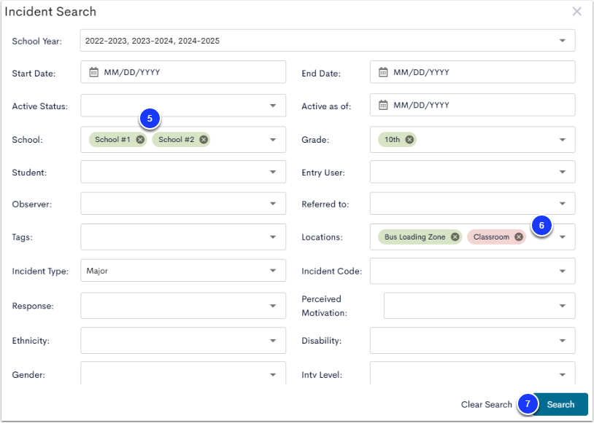Viewport: 594px width, 423px height.
Task: Open the Incident Type dropdown
Action: tap(183, 271)
